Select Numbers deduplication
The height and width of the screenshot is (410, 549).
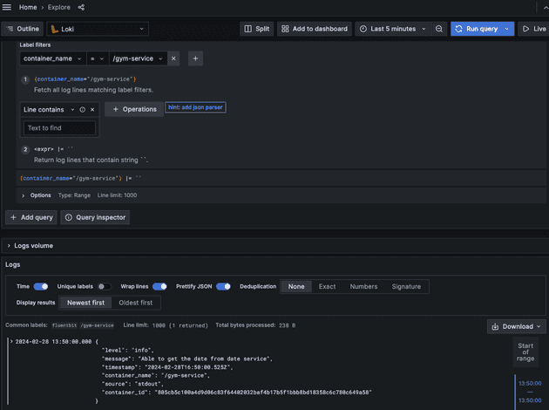(363, 287)
